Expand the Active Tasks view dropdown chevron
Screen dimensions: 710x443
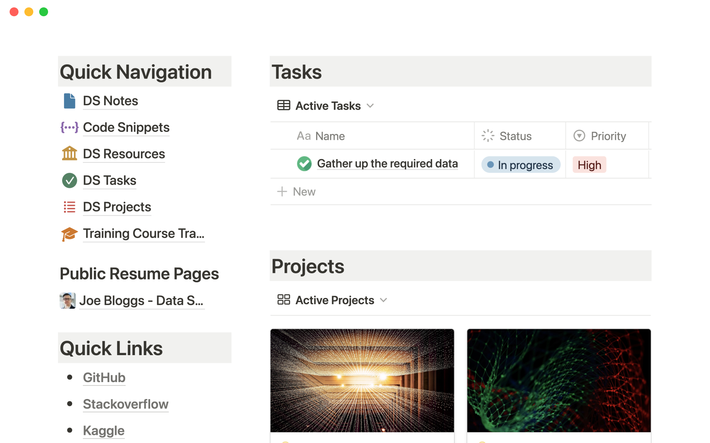tap(370, 106)
